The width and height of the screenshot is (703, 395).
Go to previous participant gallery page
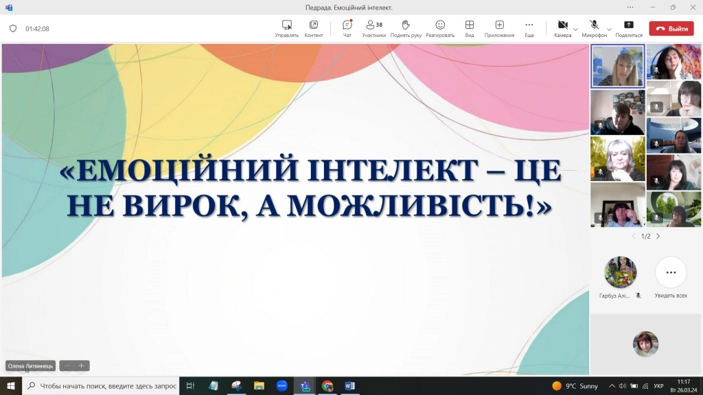click(634, 236)
